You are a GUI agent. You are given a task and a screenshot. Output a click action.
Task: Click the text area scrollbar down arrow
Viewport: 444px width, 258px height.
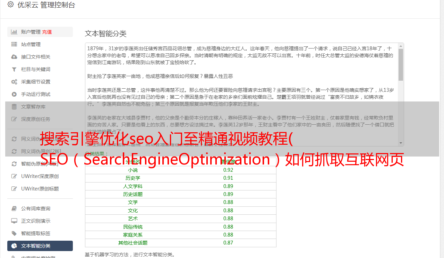pyautogui.click(x=401, y=143)
